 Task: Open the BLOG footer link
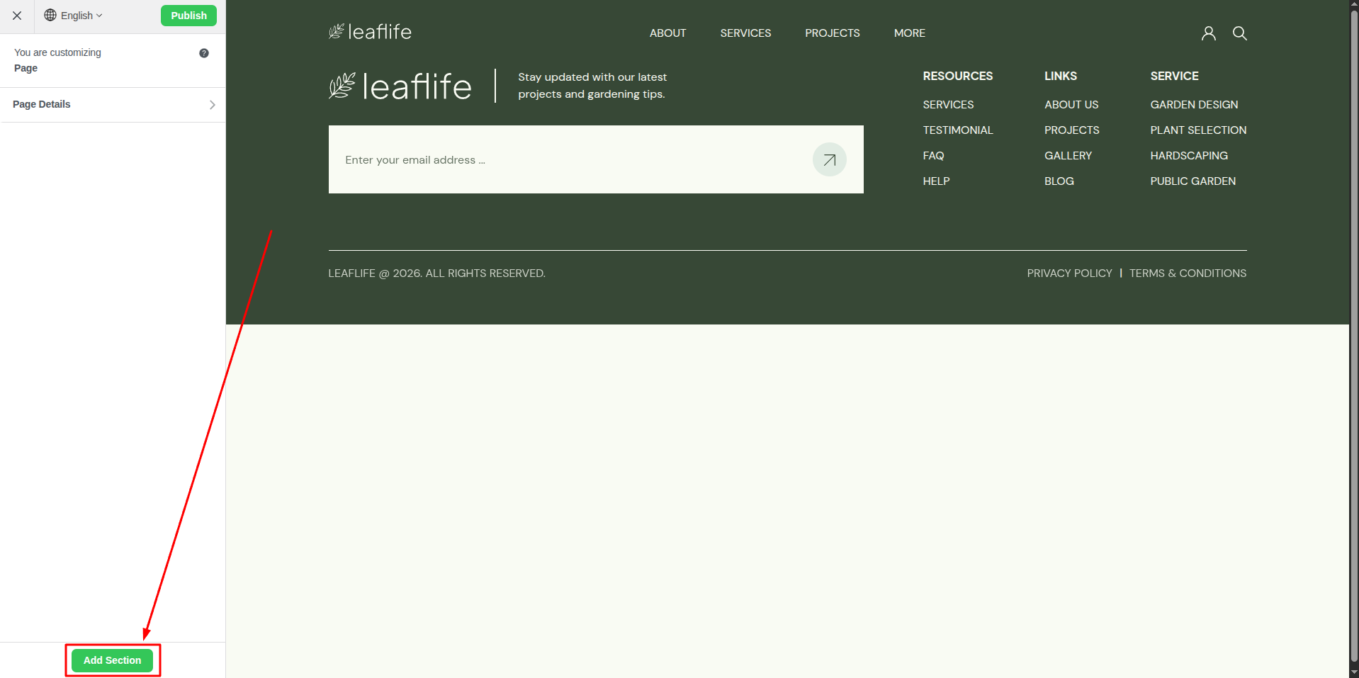[x=1059, y=181]
